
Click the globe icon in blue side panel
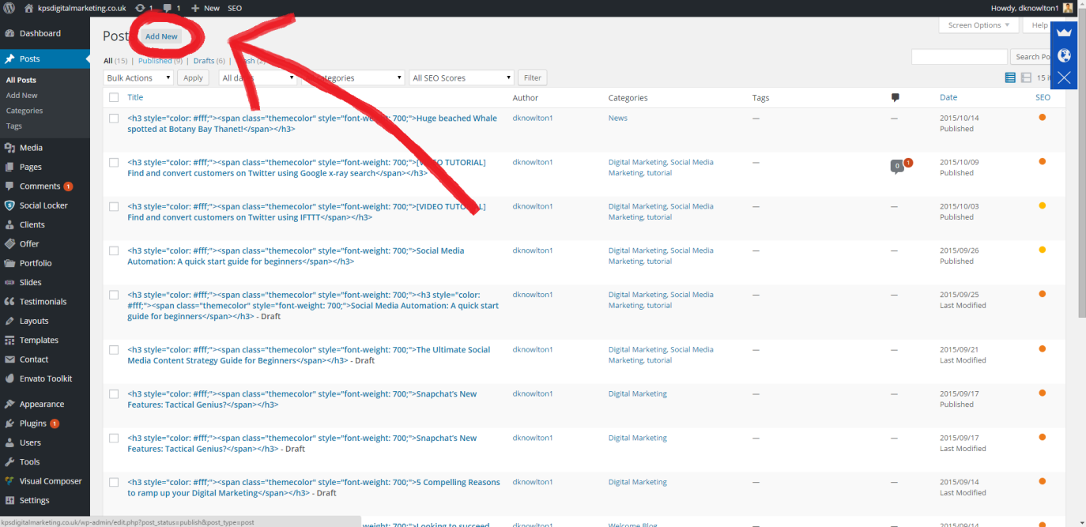pyautogui.click(x=1064, y=55)
